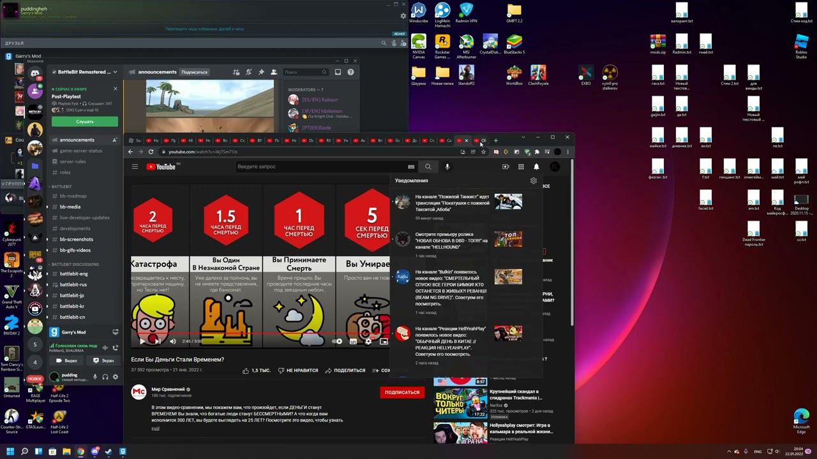Dismiss Post-Playtest stage banner in Discord
817x459 pixels.
tap(116, 89)
